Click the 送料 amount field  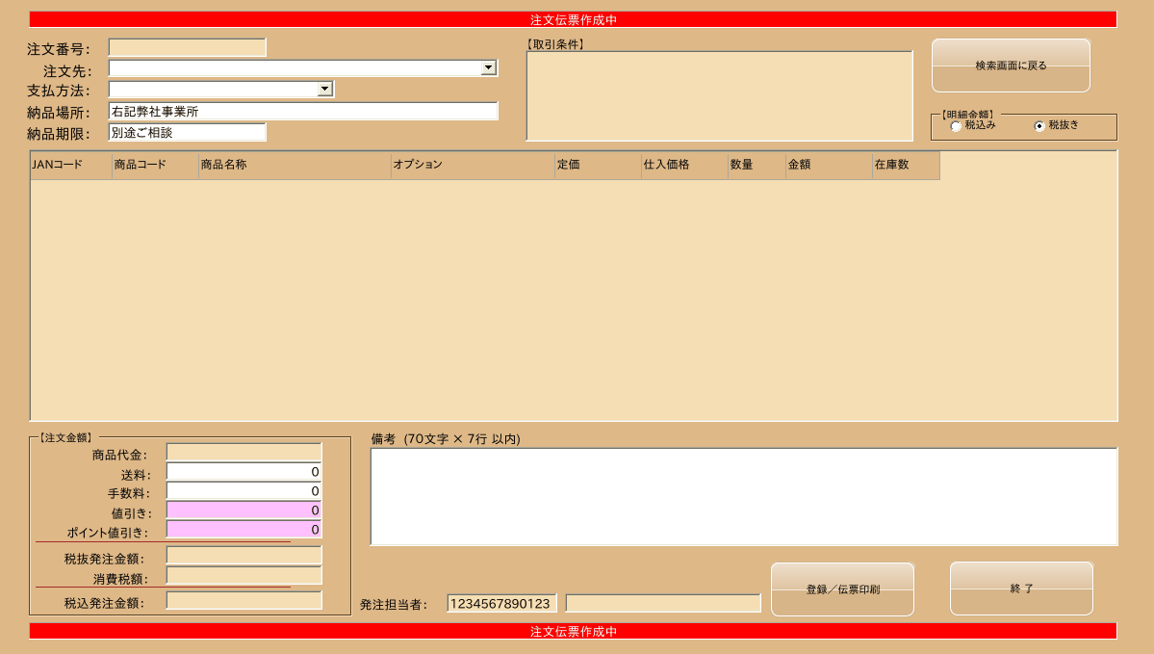[244, 471]
